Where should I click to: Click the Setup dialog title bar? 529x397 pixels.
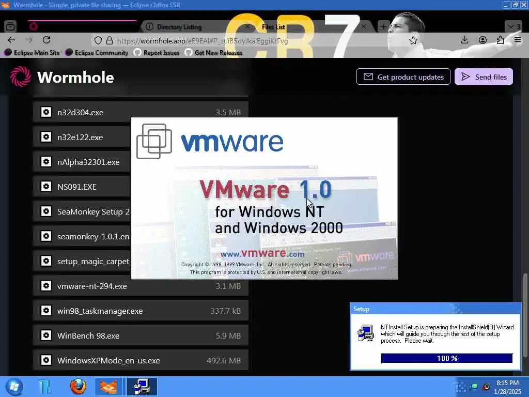435,309
